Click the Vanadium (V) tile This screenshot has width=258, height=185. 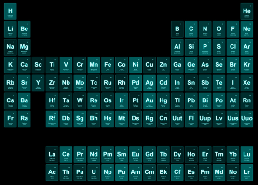pyautogui.click(x=66, y=65)
